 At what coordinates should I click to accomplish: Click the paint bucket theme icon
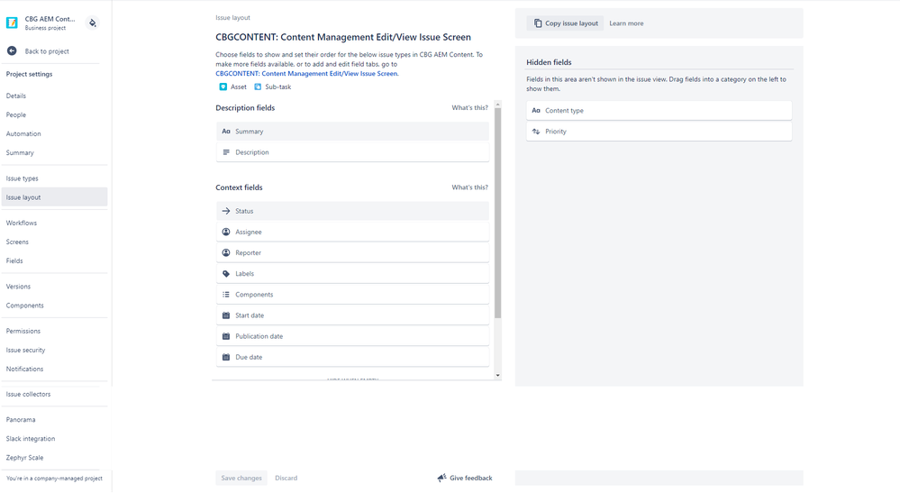coord(93,23)
